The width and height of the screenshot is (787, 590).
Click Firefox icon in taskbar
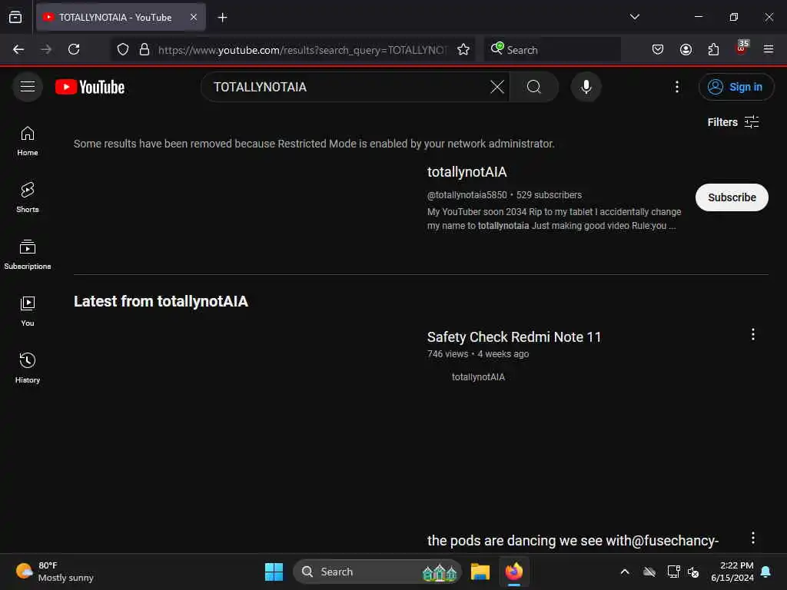(514, 572)
